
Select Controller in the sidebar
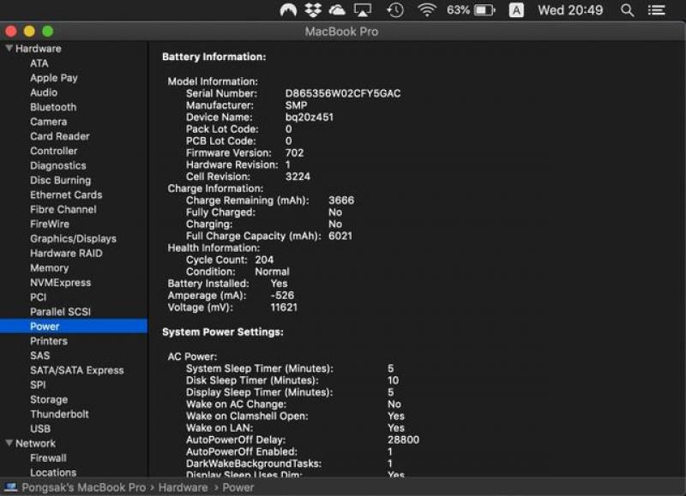pos(54,151)
